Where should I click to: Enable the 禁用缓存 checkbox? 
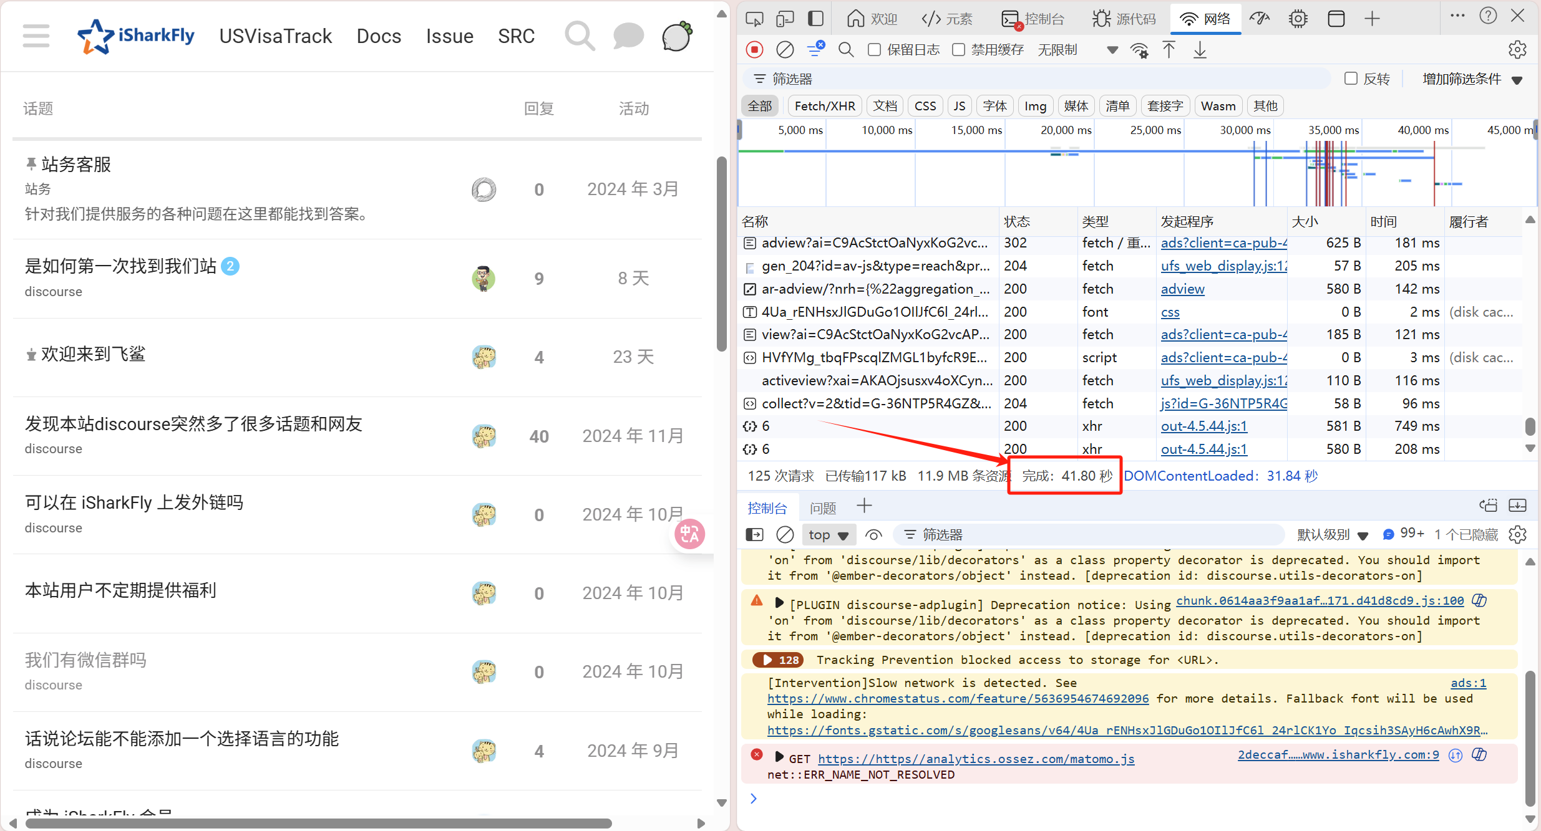pos(959,50)
